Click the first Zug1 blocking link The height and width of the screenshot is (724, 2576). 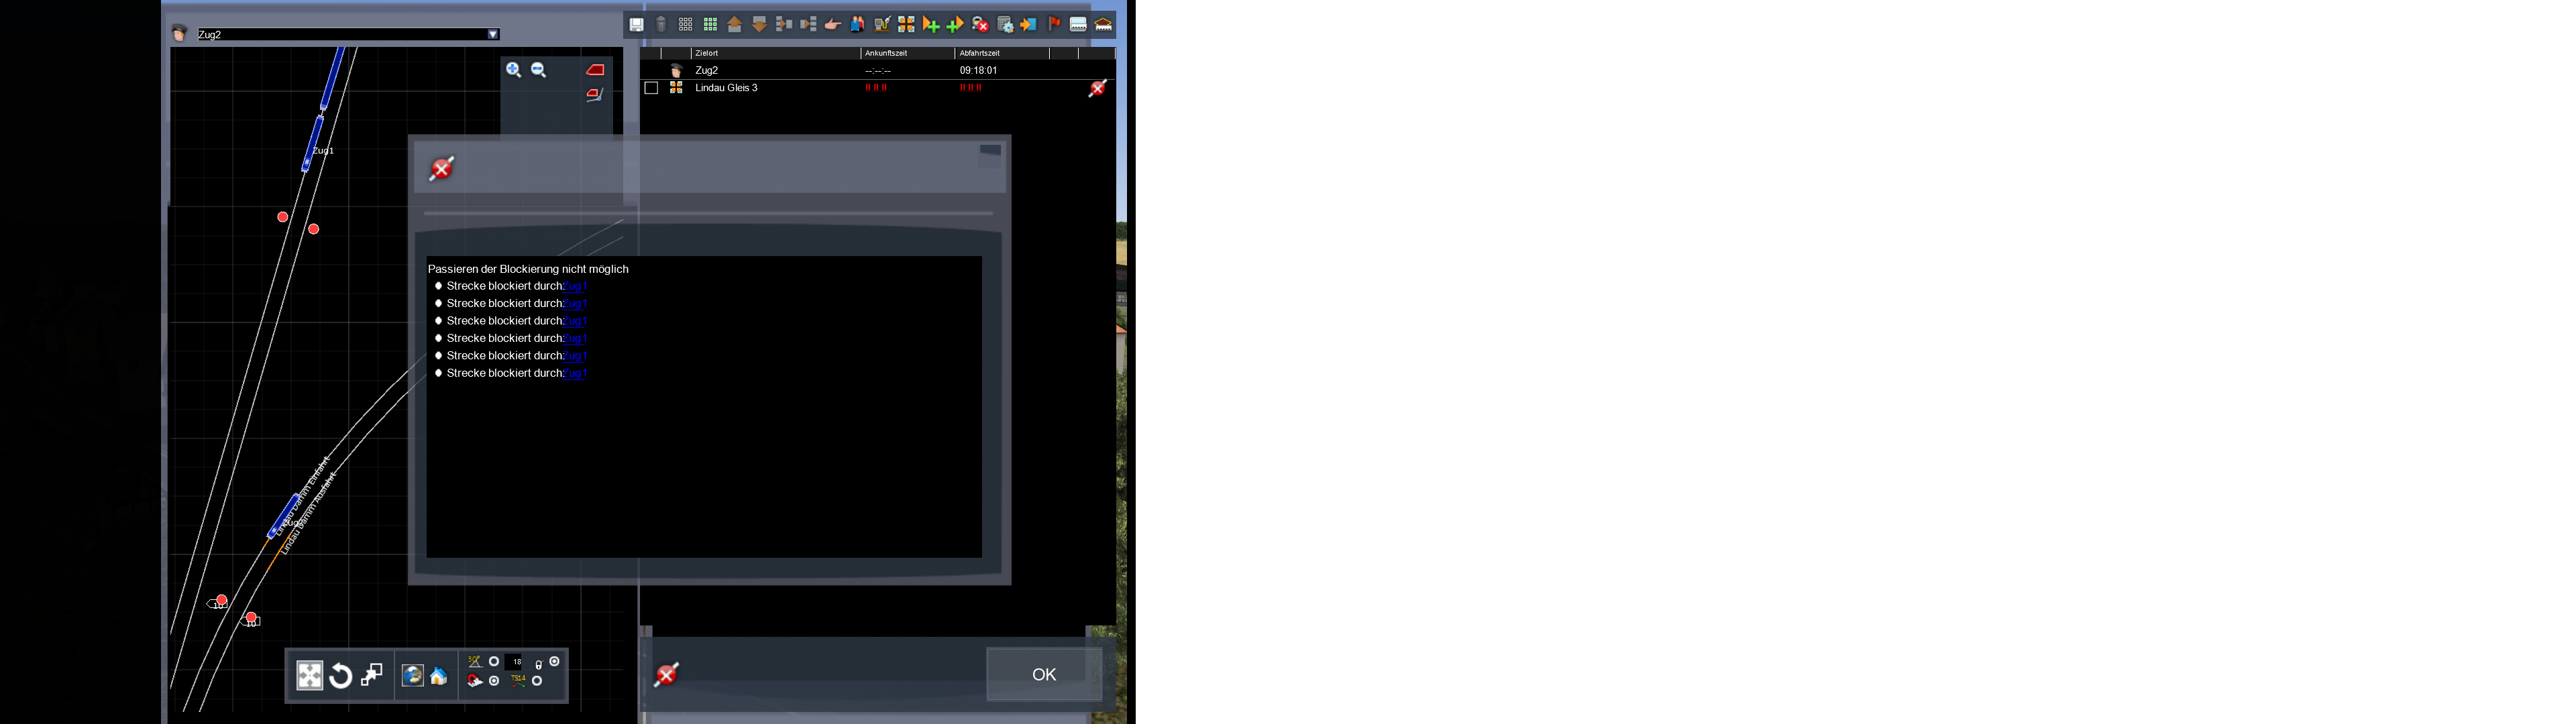pos(575,286)
